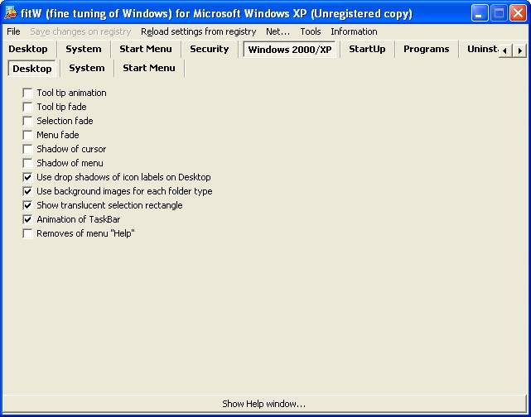The image size is (531, 417).
Task: Close the fitW window
Action: (x=518, y=13)
